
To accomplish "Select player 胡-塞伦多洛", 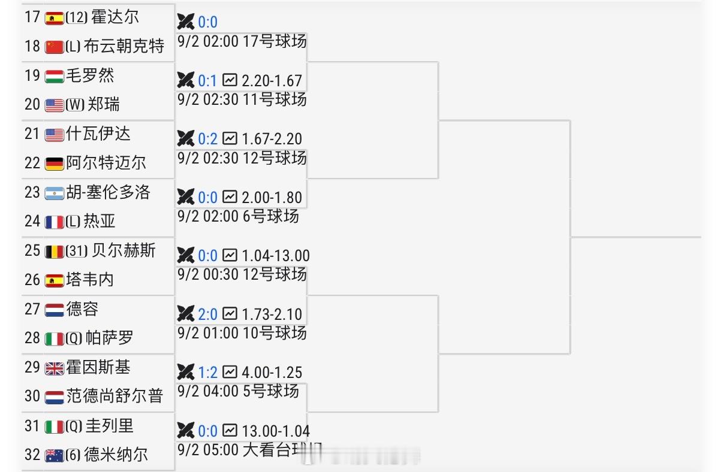I will (x=108, y=192).
